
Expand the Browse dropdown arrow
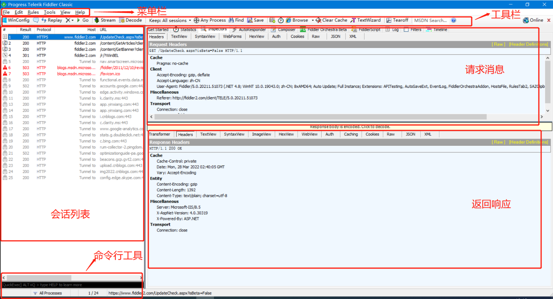[x=312, y=20]
